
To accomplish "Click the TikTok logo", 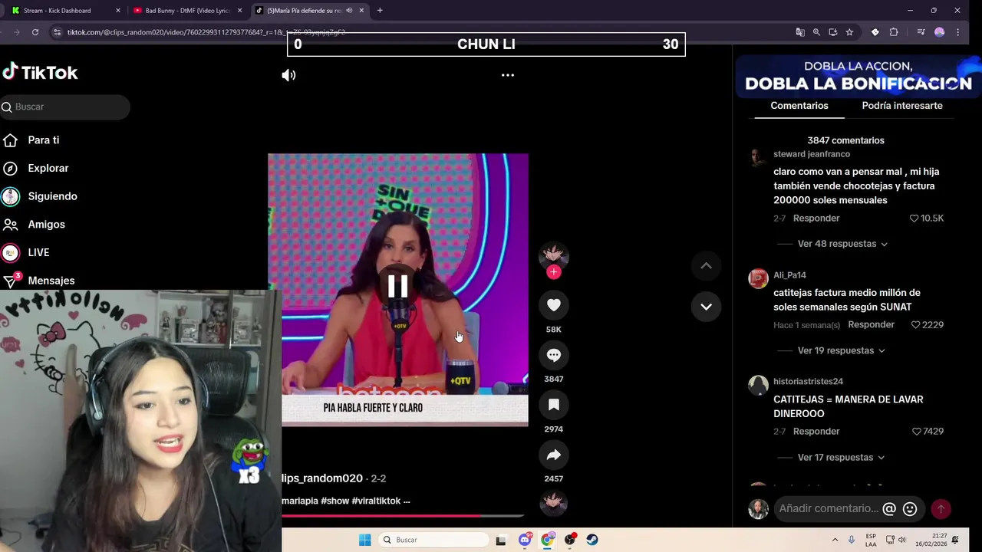I will (x=40, y=73).
